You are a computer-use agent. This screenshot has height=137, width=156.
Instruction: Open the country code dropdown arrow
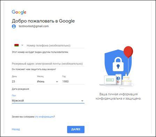(x=22, y=45)
